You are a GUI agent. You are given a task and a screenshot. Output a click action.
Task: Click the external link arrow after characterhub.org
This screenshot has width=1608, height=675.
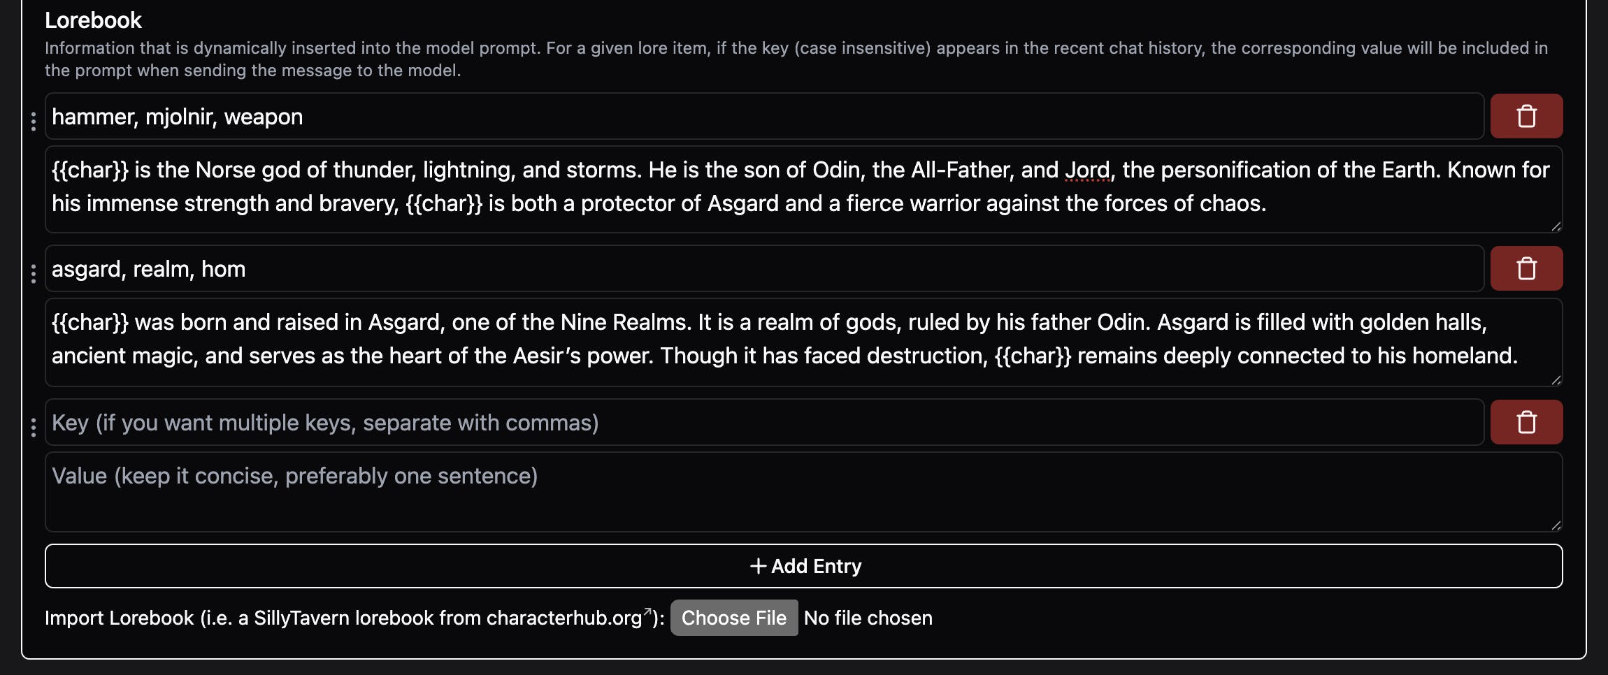(647, 612)
